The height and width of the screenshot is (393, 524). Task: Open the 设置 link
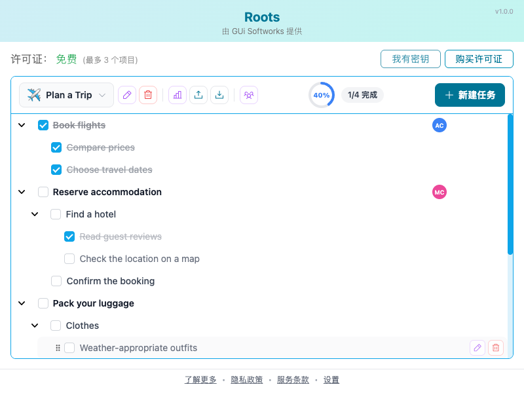click(331, 380)
